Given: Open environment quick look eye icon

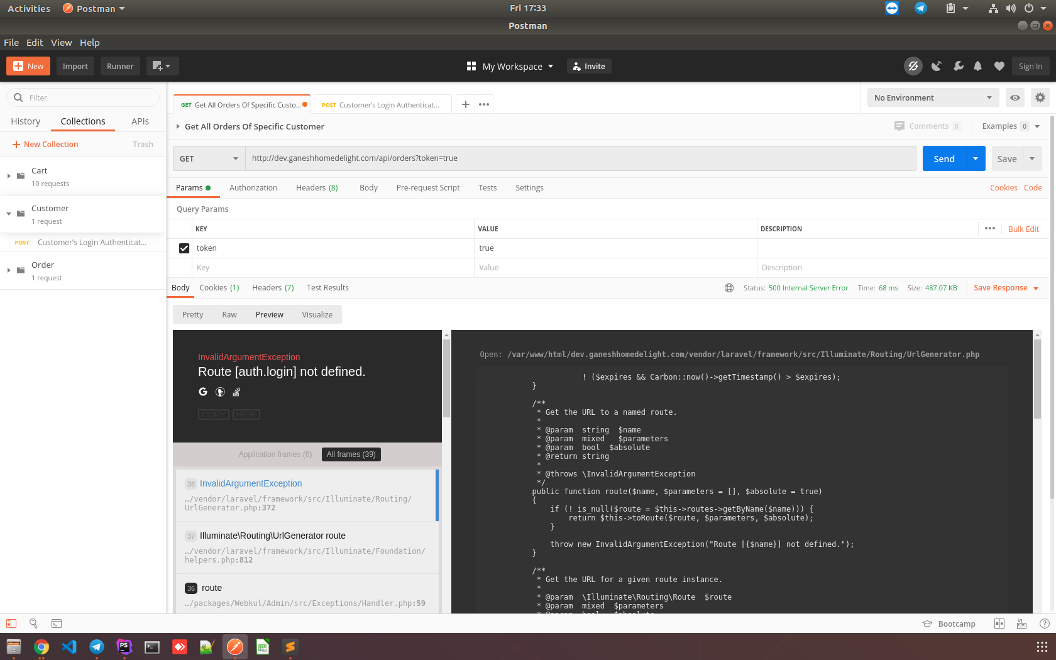Looking at the screenshot, I should tap(1015, 97).
